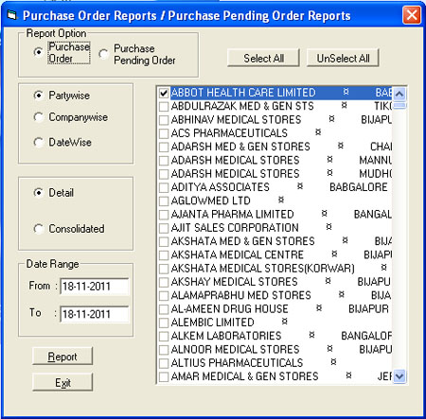This screenshot has width=426, height=419.
Task: Check ALAMAPRABHU MED STORES checkbox
Action: tap(164, 296)
